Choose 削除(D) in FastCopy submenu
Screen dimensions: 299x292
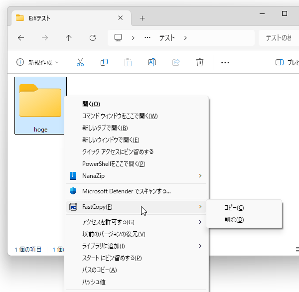click(x=244, y=220)
